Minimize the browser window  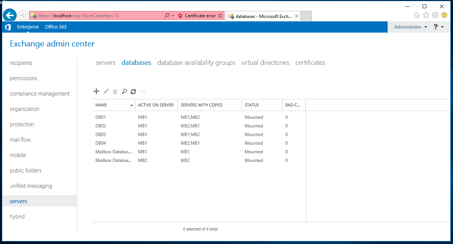point(408,6)
